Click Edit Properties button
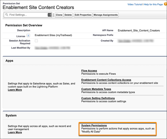 coord(83,15)
